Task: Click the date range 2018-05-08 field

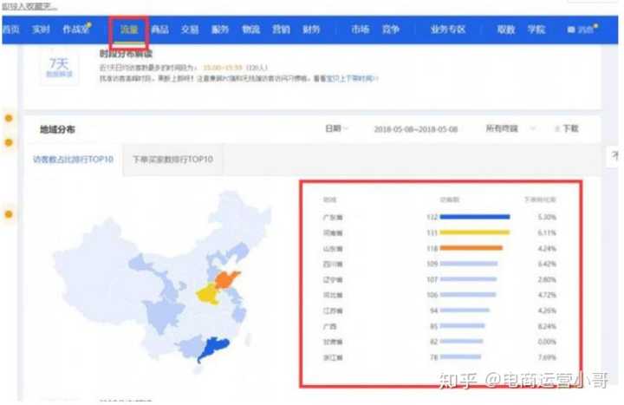Action: tap(416, 129)
